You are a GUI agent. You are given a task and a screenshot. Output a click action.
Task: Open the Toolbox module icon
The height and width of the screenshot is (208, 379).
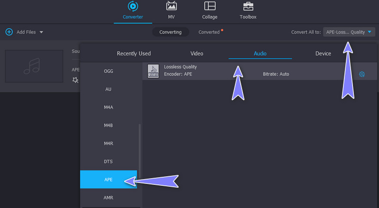pyautogui.click(x=248, y=7)
